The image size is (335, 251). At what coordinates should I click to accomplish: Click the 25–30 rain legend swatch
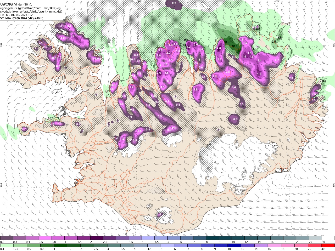[x=315, y=245]
